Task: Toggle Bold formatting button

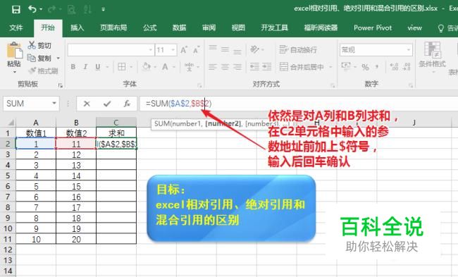Action: pyautogui.click(x=73, y=67)
